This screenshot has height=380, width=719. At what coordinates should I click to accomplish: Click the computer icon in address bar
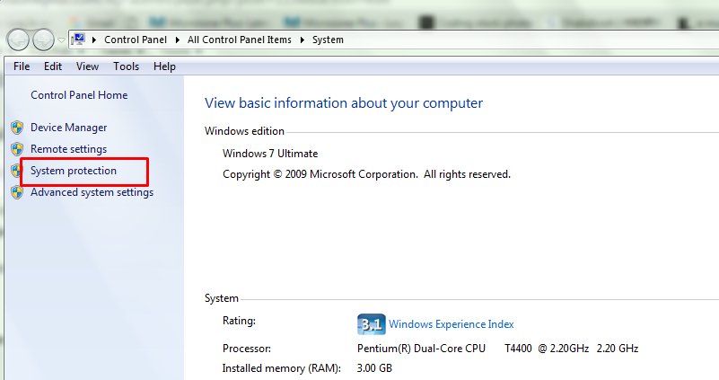click(x=78, y=40)
